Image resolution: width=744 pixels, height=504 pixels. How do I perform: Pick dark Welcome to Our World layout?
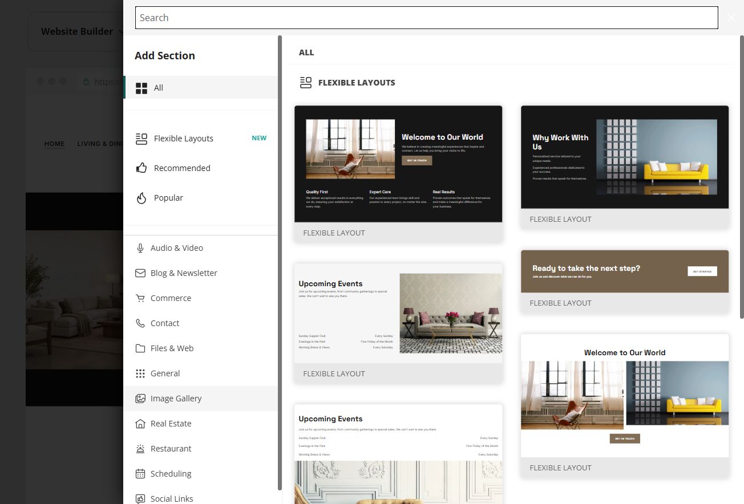(398, 174)
